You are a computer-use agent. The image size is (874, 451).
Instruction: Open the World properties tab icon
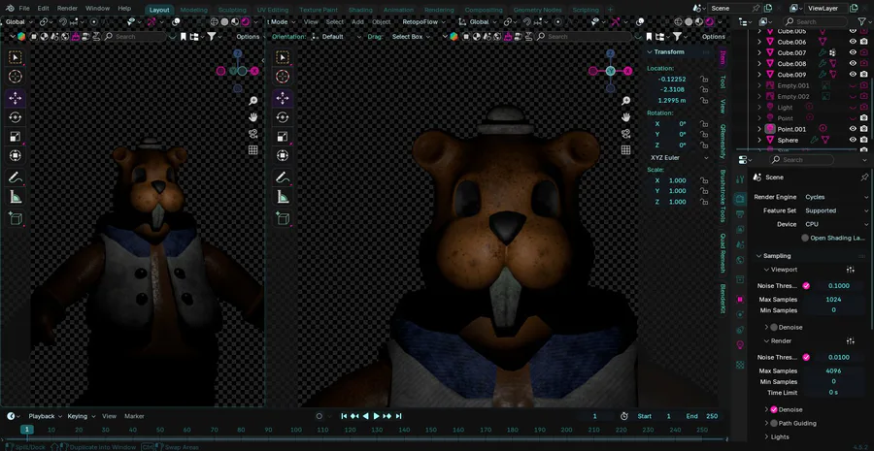pos(740,260)
